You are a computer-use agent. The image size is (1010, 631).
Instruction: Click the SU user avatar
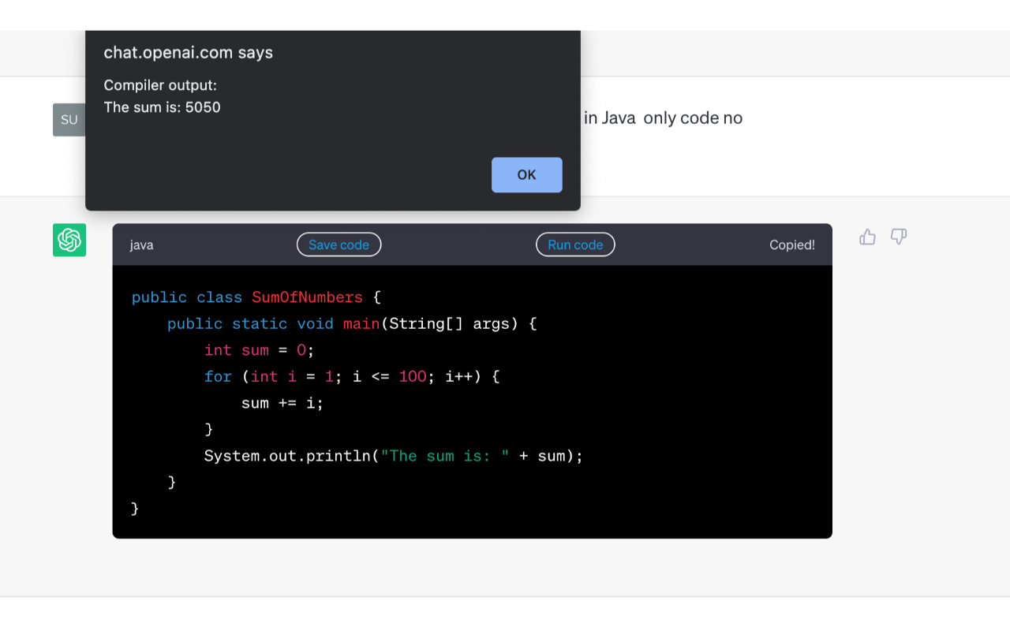[69, 120]
